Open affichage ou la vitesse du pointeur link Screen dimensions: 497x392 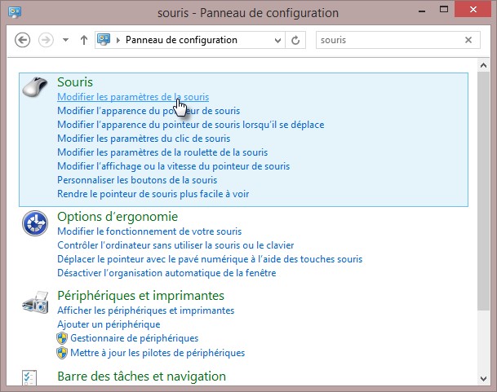(173, 166)
